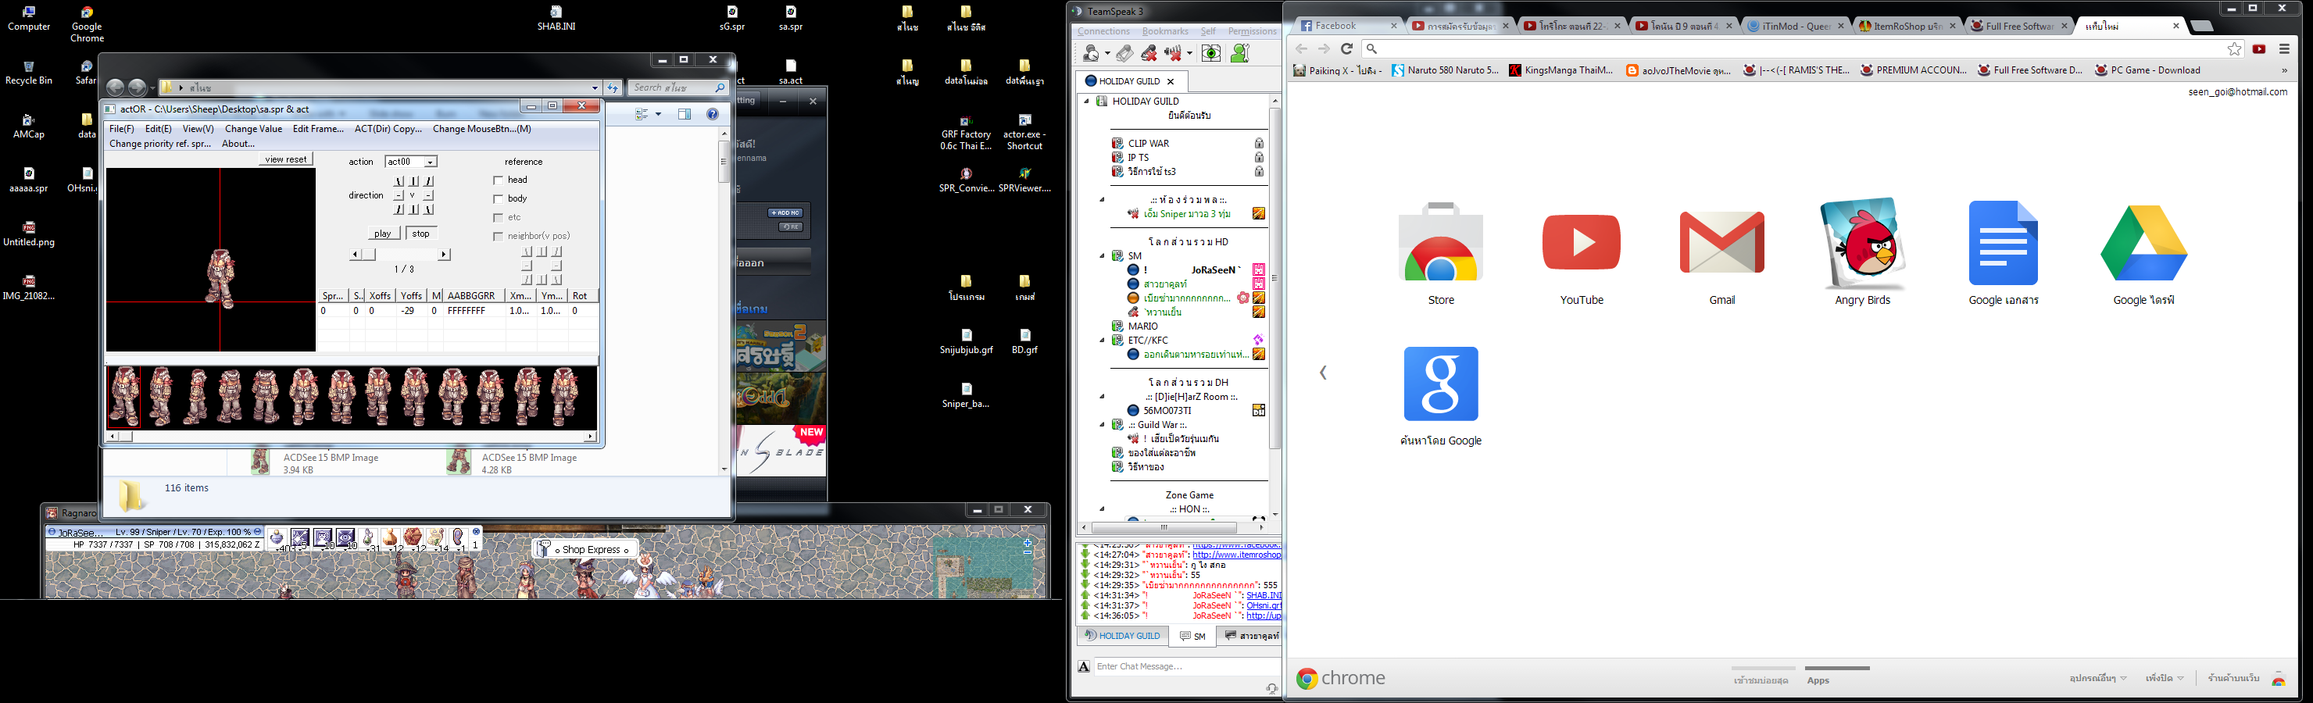Click the frame slider right arrow in actOR

tap(444, 255)
